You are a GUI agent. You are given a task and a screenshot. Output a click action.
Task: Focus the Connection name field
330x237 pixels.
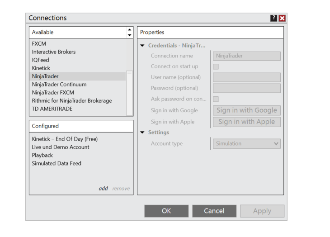tap(246, 56)
